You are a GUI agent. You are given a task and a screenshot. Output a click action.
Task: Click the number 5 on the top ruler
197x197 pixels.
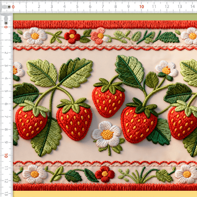(x=77, y=6)
